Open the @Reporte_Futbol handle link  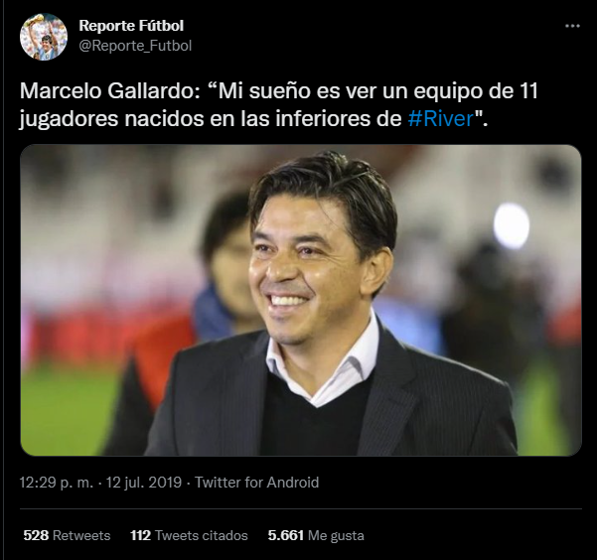[x=135, y=46]
